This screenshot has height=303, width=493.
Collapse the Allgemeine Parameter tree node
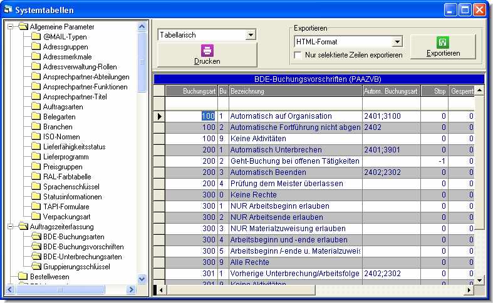pos(11,27)
